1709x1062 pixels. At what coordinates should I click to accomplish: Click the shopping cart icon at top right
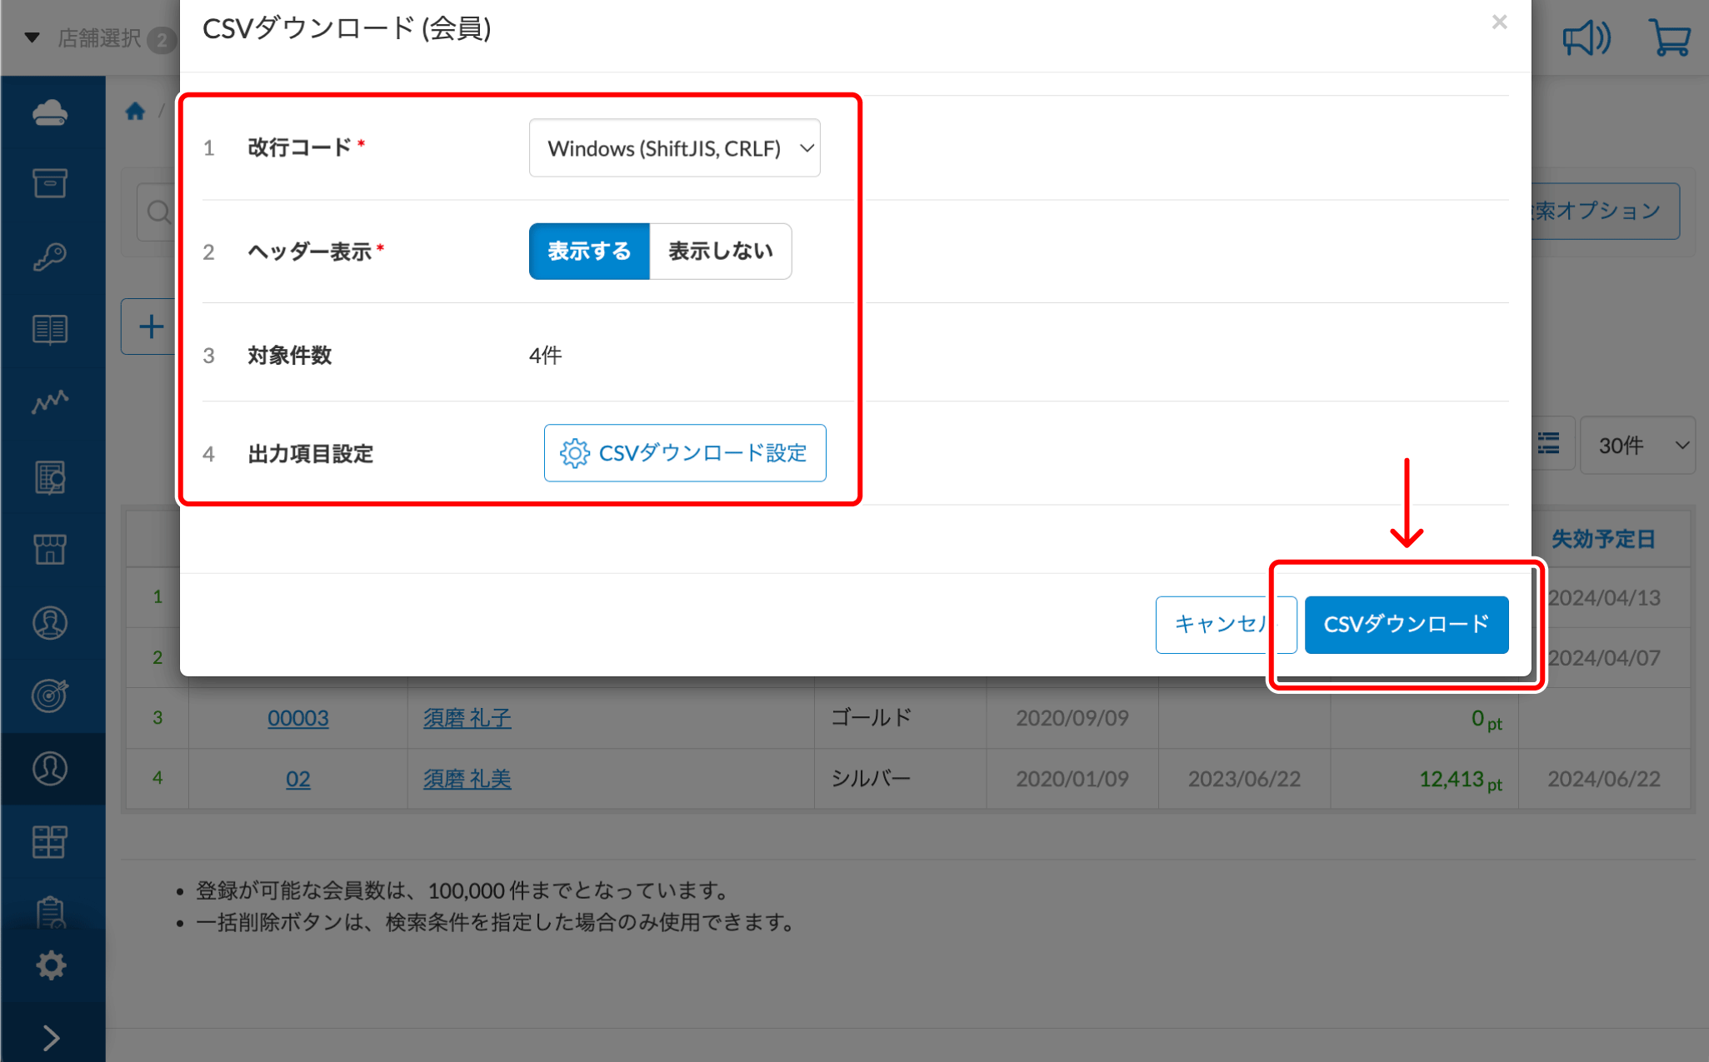click(1669, 37)
